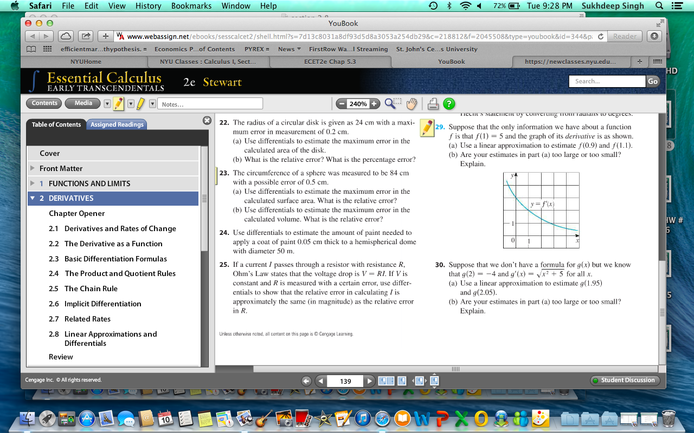
Task: Launch Microsoft Excel from the Dock
Action: click(461, 418)
